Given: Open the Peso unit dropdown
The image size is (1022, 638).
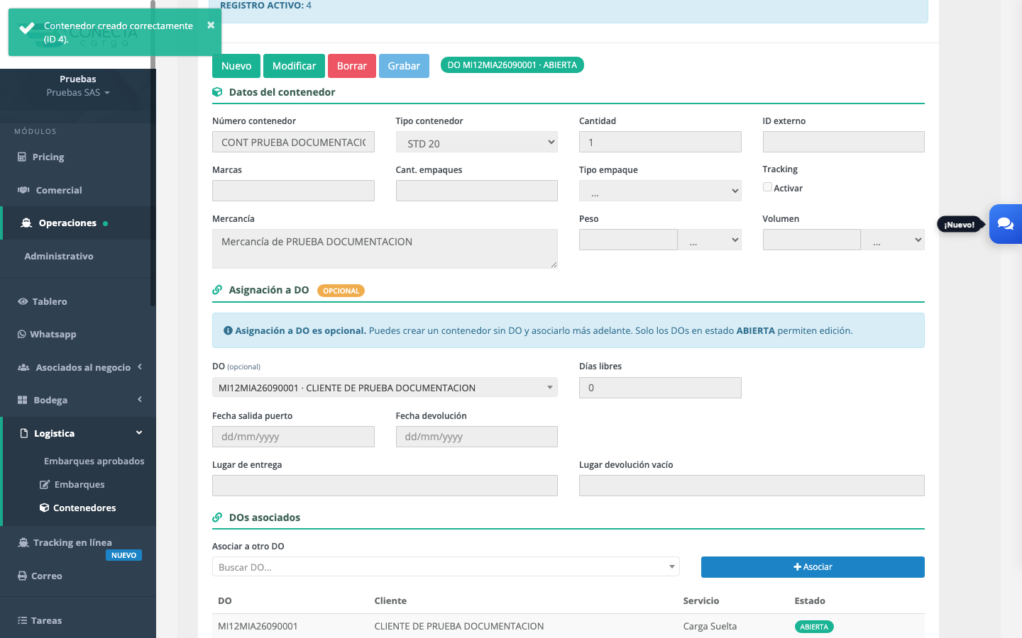Looking at the screenshot, I should pos(710,240).
